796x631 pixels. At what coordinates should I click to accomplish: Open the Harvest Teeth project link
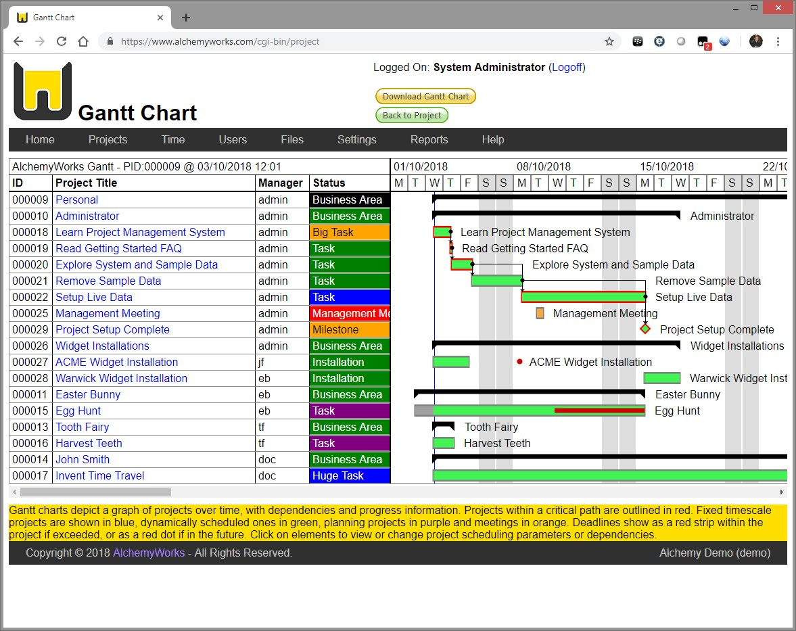click(x=89, y=444)
